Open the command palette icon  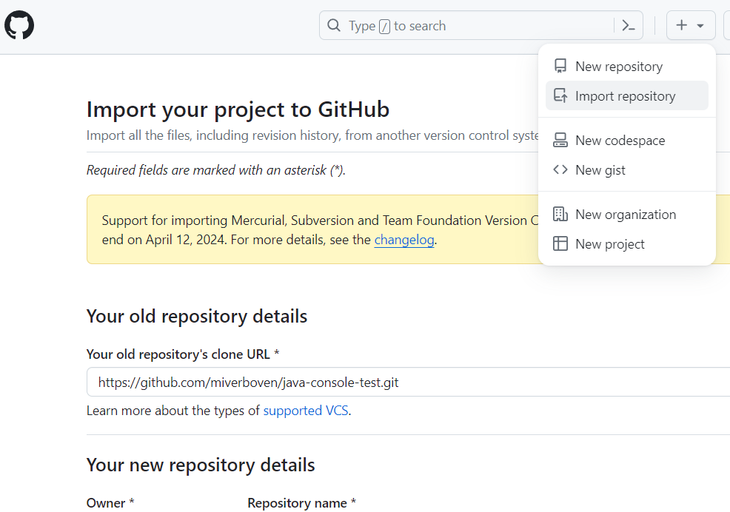coord(629,26)
